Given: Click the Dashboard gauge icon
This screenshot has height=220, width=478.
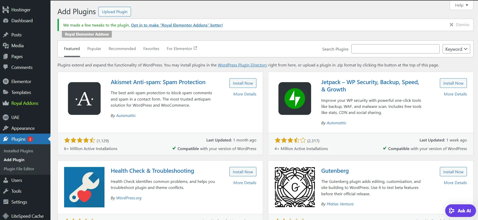Looking at the screenshot, I should click(6, 21).
